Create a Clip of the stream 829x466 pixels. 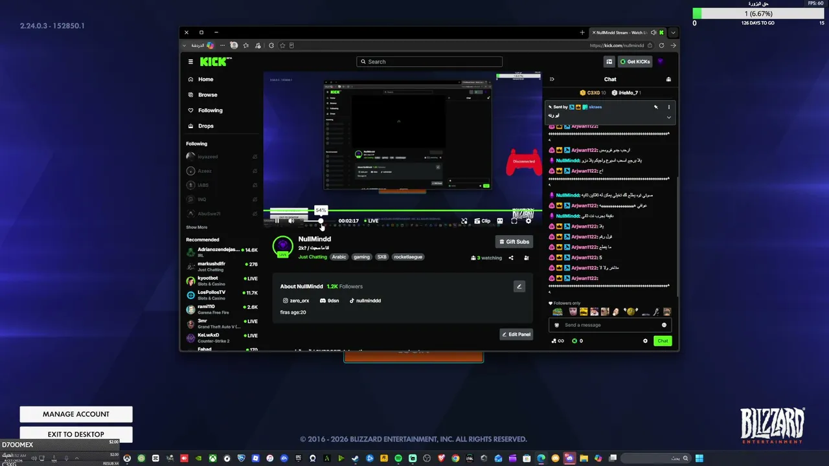[x=483, y=221]
